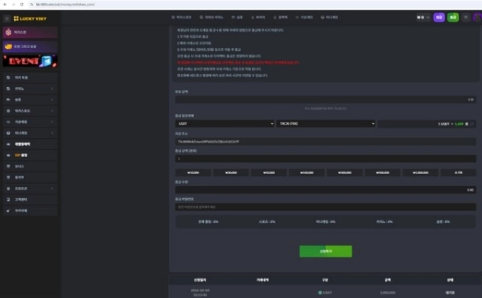The width and height of the screenshot is (482, 298).
Task: Open the USDT currency dropdown
Action: click(224, 124)
